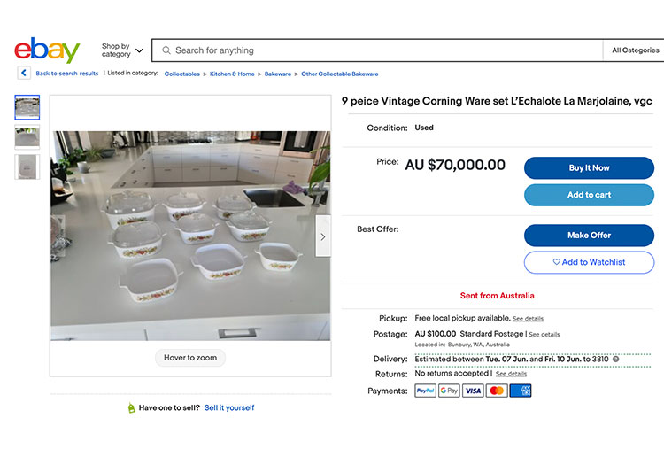Click the PayPal payment icon
The height and width of the screenshot is (457, 664).
click(425, 391)
